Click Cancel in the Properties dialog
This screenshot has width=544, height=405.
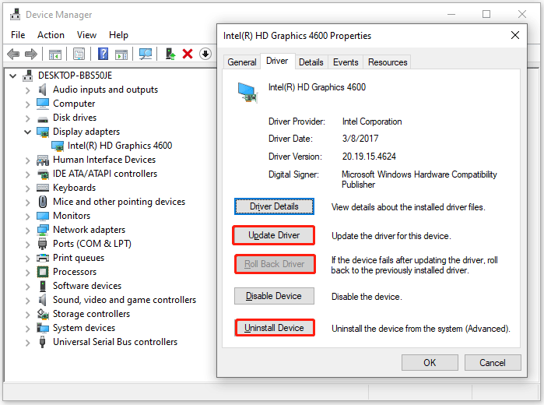point(493,363)
